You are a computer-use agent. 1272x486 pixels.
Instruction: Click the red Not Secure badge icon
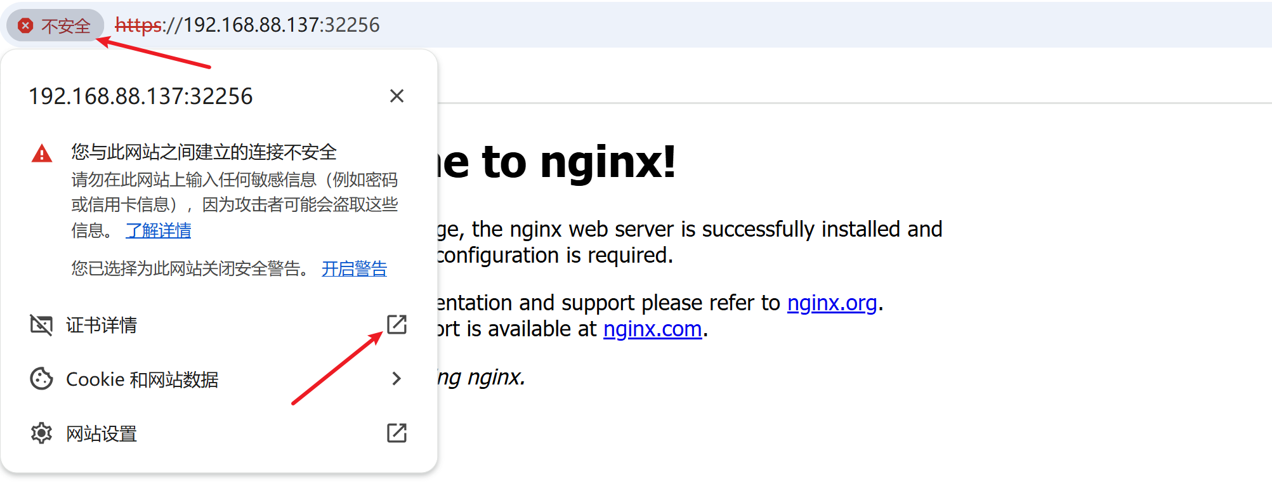(25, 25)
